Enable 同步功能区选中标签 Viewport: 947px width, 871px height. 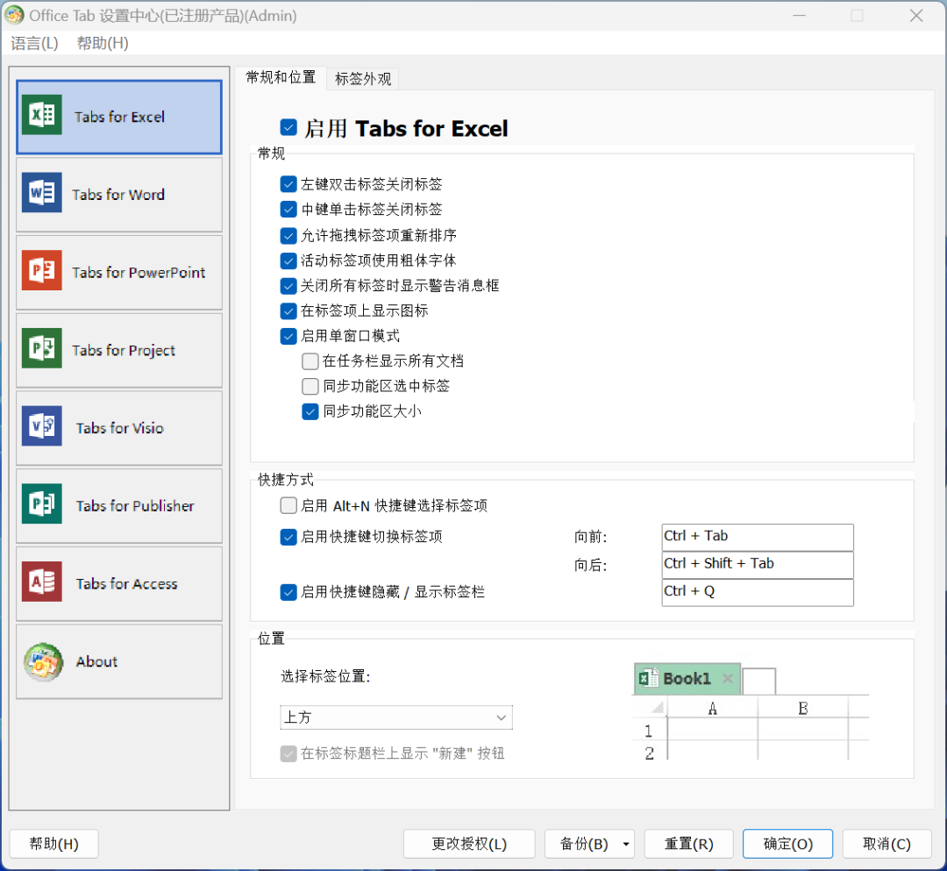point(310,386)
